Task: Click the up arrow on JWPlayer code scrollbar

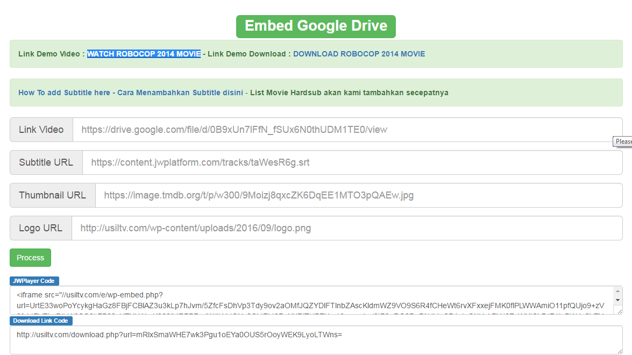Action: (x=617, y=291)
